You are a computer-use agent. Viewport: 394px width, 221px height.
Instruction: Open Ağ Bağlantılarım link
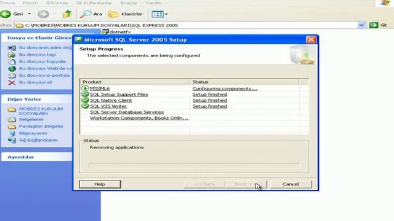point(38,140)
